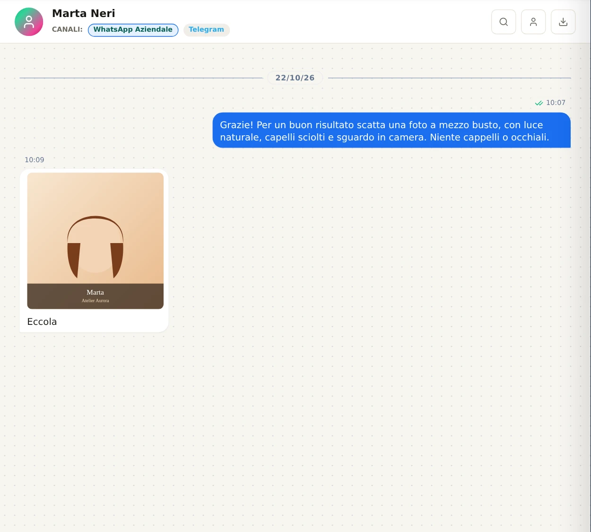This screenshot has width=591, height=532.
Task: Click the read-receipt double check icon
Action: tap(539, 103)
